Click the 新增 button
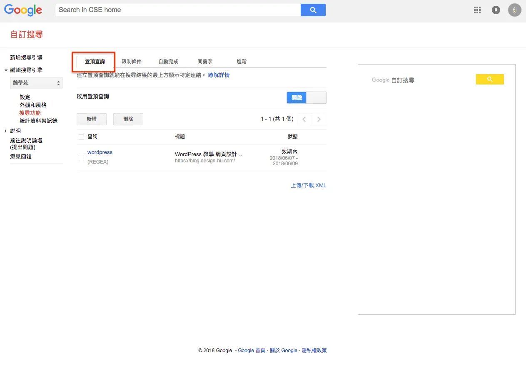Screen dimensions: 526x368 coord(92,119)
